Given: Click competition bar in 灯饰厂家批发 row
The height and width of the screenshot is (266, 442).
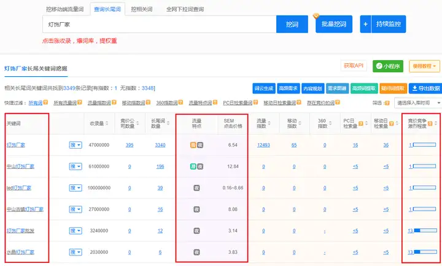Looking at the screenshot, I should tap(425, 231).
